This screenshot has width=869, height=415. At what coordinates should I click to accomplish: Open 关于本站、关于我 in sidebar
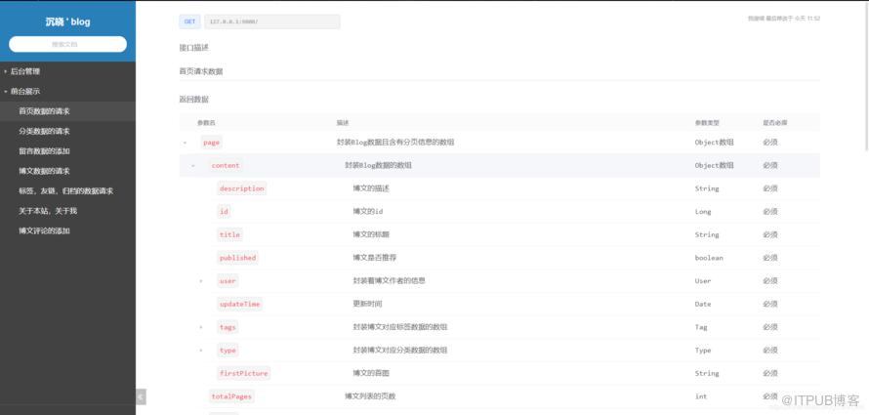tap(67, 211)
